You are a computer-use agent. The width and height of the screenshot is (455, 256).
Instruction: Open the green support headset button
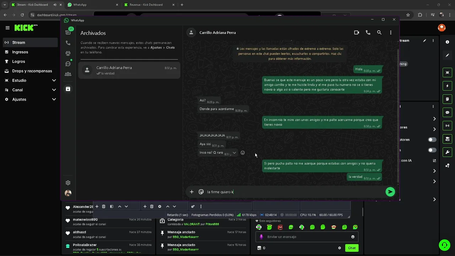(444, 245)
